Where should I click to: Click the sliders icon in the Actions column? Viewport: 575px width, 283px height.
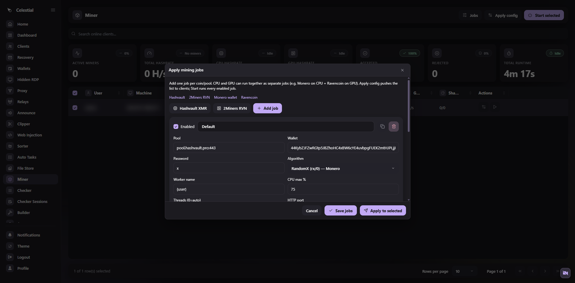(x=484, y=107)
